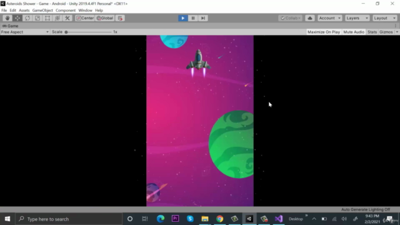
Task: Open Google Chrome from taskbar
Action: [219, 219]
